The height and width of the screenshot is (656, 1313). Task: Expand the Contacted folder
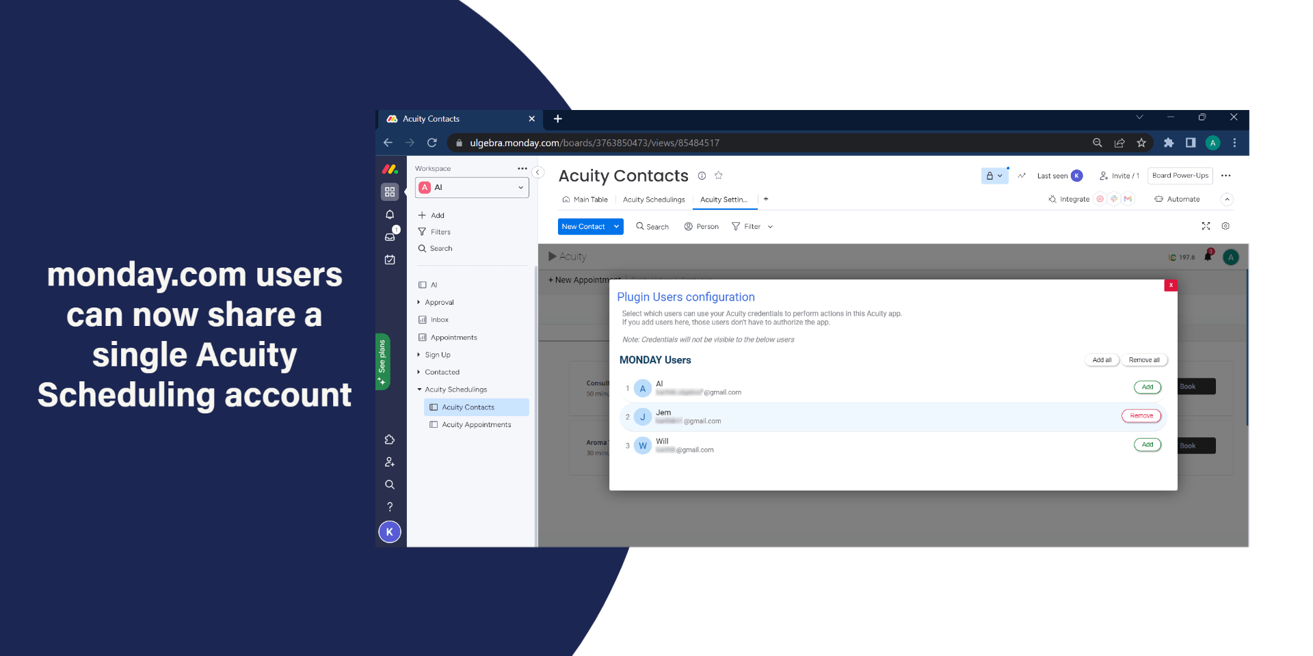(x=419, y=372)
